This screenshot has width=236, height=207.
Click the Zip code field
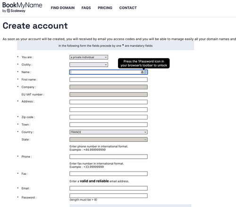(109, 117)
